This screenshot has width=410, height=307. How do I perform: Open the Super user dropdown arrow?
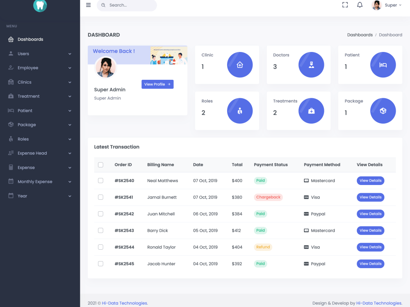tap(400, 5)
